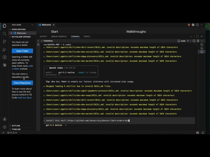
Task: Collapse the Terminal group chevron
Action: click(42, 41)
